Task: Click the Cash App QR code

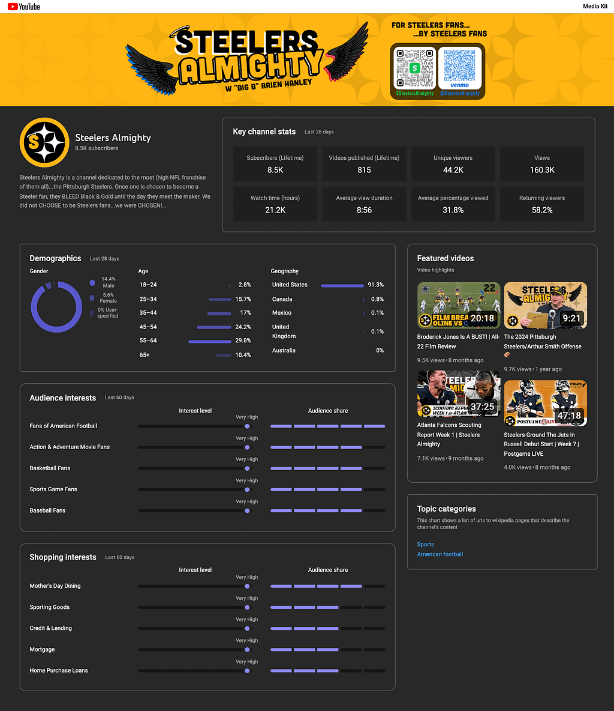Action: click(x=415, y=68)
